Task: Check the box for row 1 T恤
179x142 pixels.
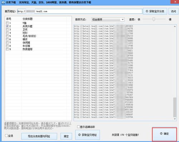Action: point(7,23)
